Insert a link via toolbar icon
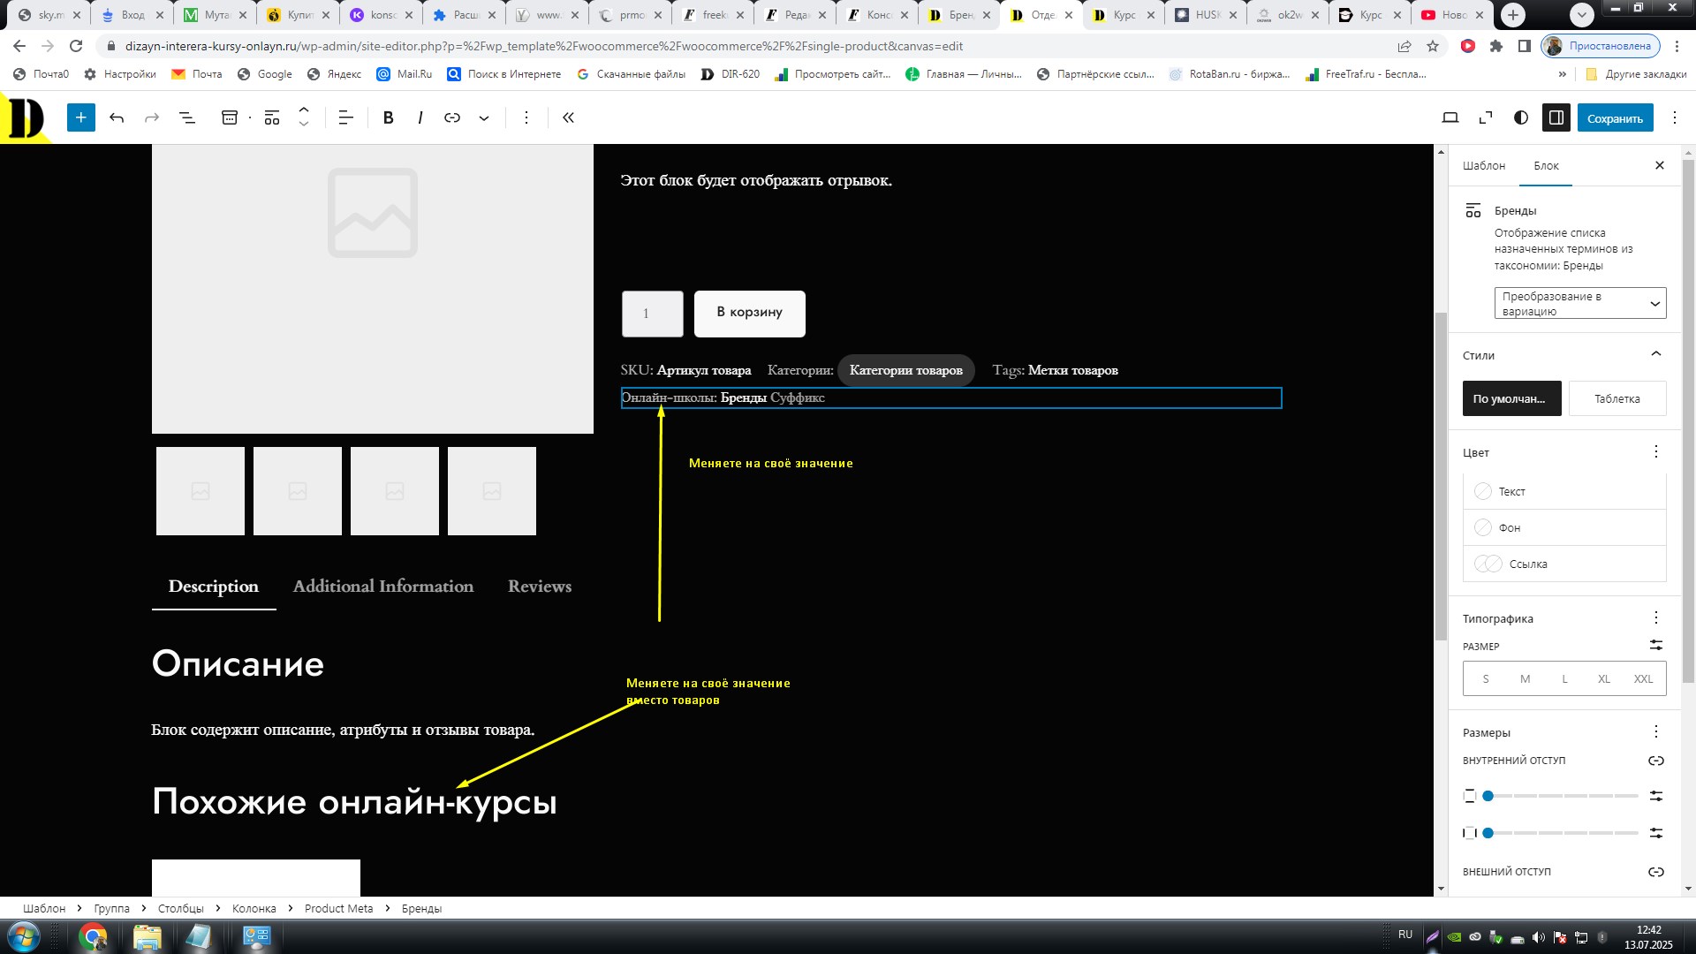Image resolution: width=1696 pixels, height=954 pixels. pyautogui.click(x=452, y=117)
